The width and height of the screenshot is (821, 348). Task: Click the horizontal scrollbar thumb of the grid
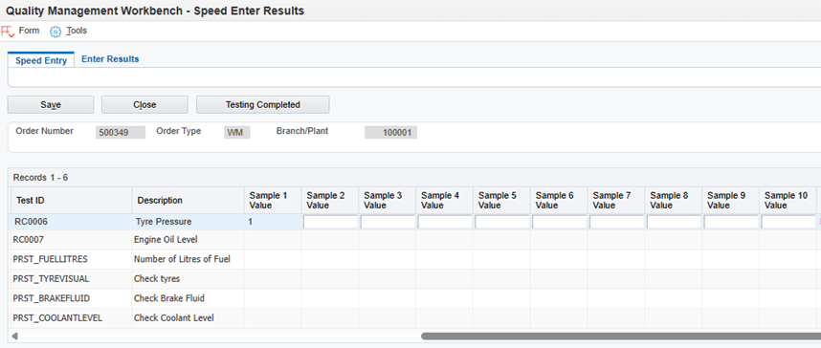621,336
